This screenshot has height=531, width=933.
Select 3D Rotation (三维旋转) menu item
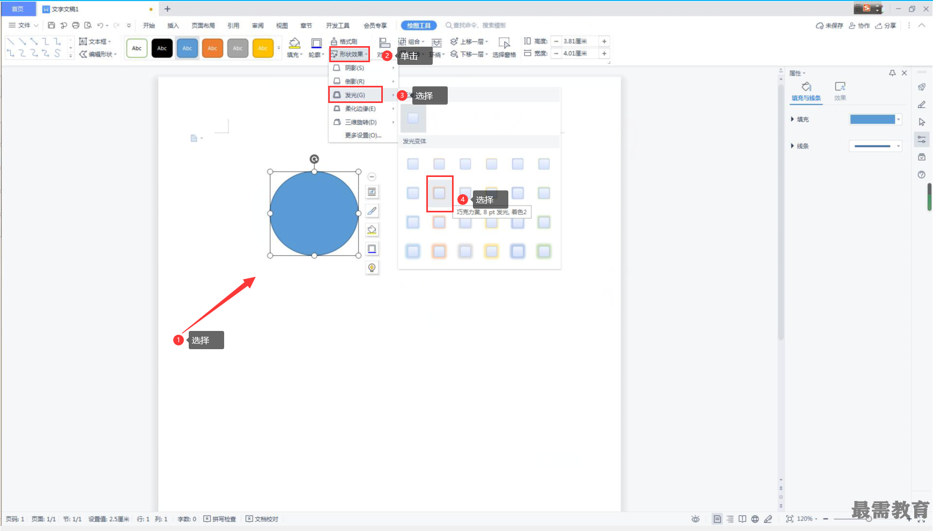(363, 122)
